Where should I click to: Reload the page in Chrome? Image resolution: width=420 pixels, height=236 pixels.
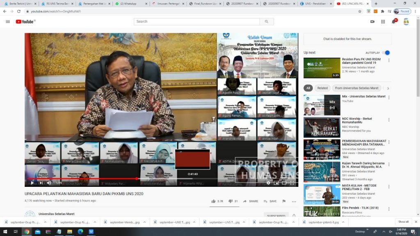pos(19,11)
